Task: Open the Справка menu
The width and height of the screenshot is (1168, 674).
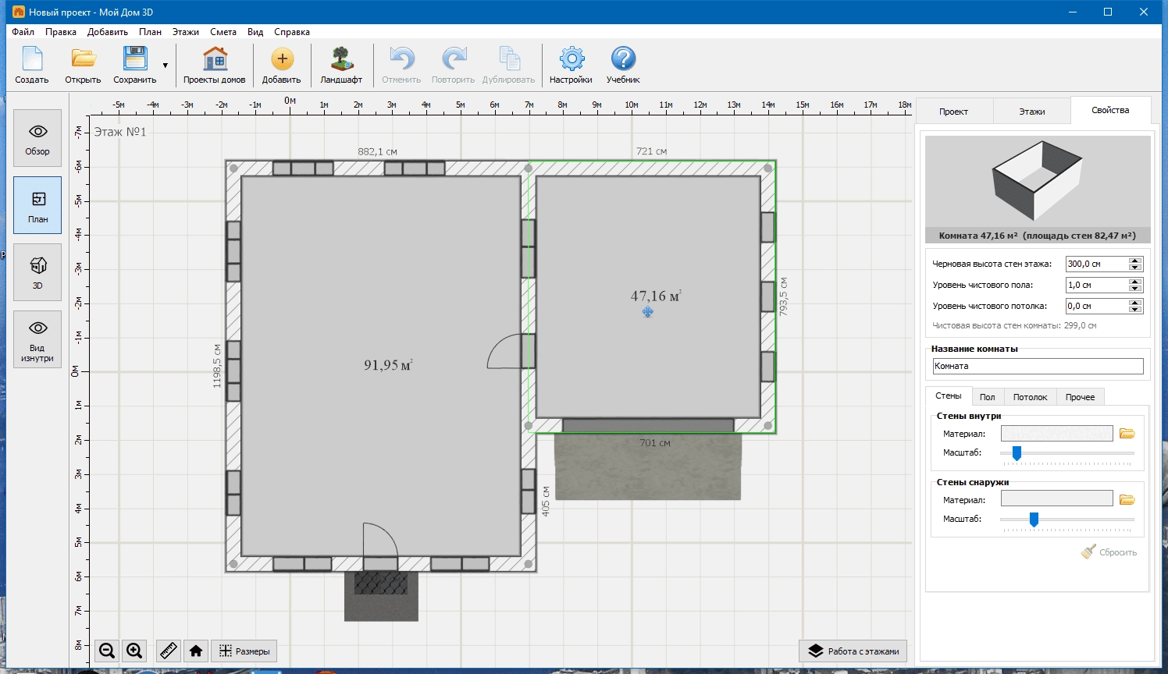Action: click(292, 32)
